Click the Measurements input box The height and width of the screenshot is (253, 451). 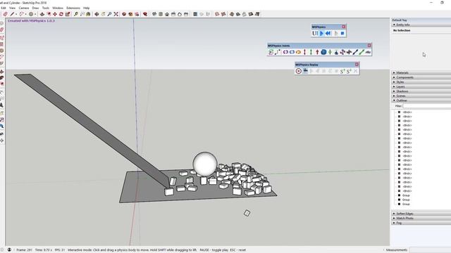[x=431, y=250]
